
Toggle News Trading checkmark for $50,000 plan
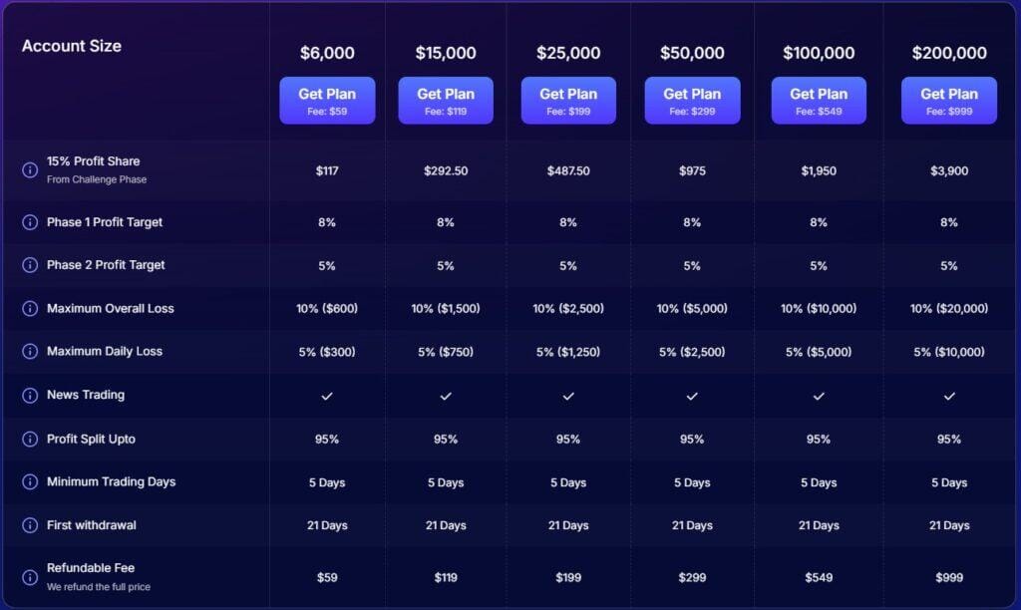692,396
